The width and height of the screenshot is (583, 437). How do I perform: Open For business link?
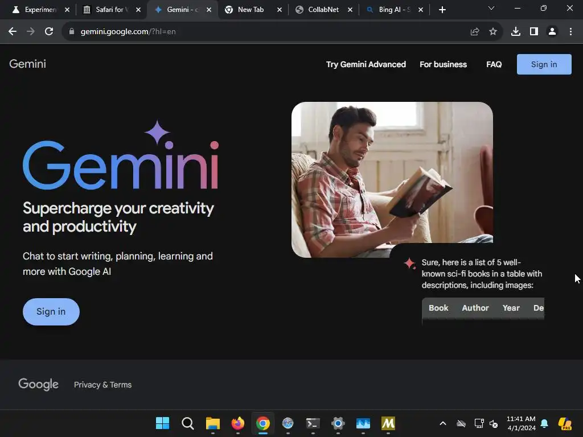pyautogui.click(x=443, y=64)
